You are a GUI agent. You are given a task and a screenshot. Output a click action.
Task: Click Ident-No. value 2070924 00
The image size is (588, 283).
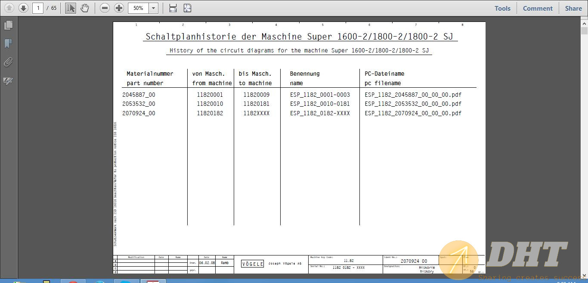[414, 261]
